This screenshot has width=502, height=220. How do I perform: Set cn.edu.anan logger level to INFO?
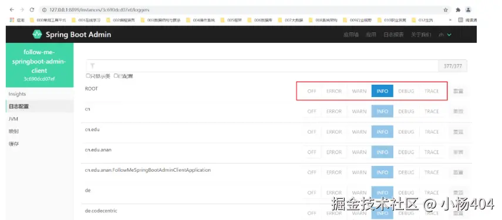click(382, 152)
